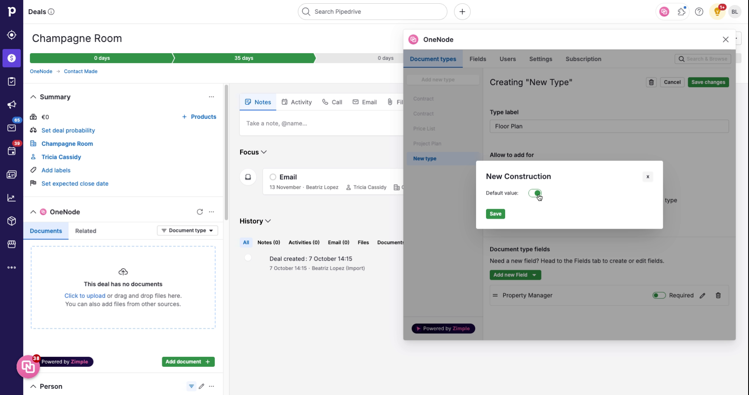Edit the Property Manager field pencil
This screenshot has width=749, height=395.
702,296
